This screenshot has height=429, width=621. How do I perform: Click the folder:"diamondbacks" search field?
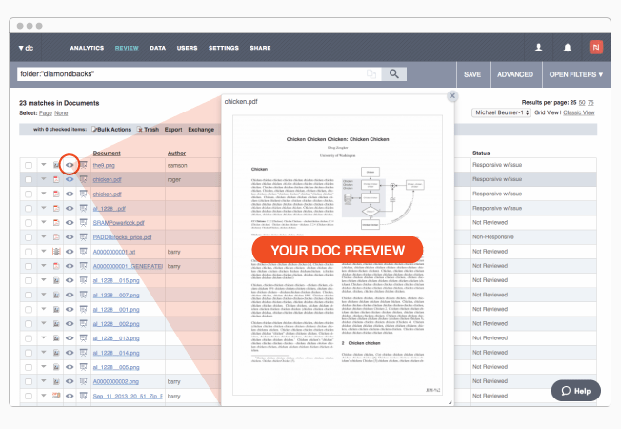click(190, 73)
